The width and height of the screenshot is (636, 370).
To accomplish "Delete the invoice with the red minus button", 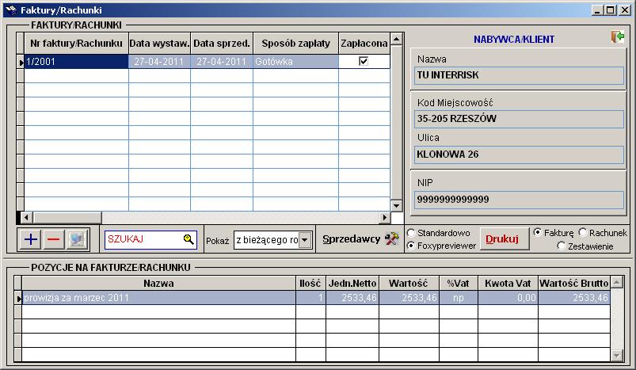I will (53, 239).
